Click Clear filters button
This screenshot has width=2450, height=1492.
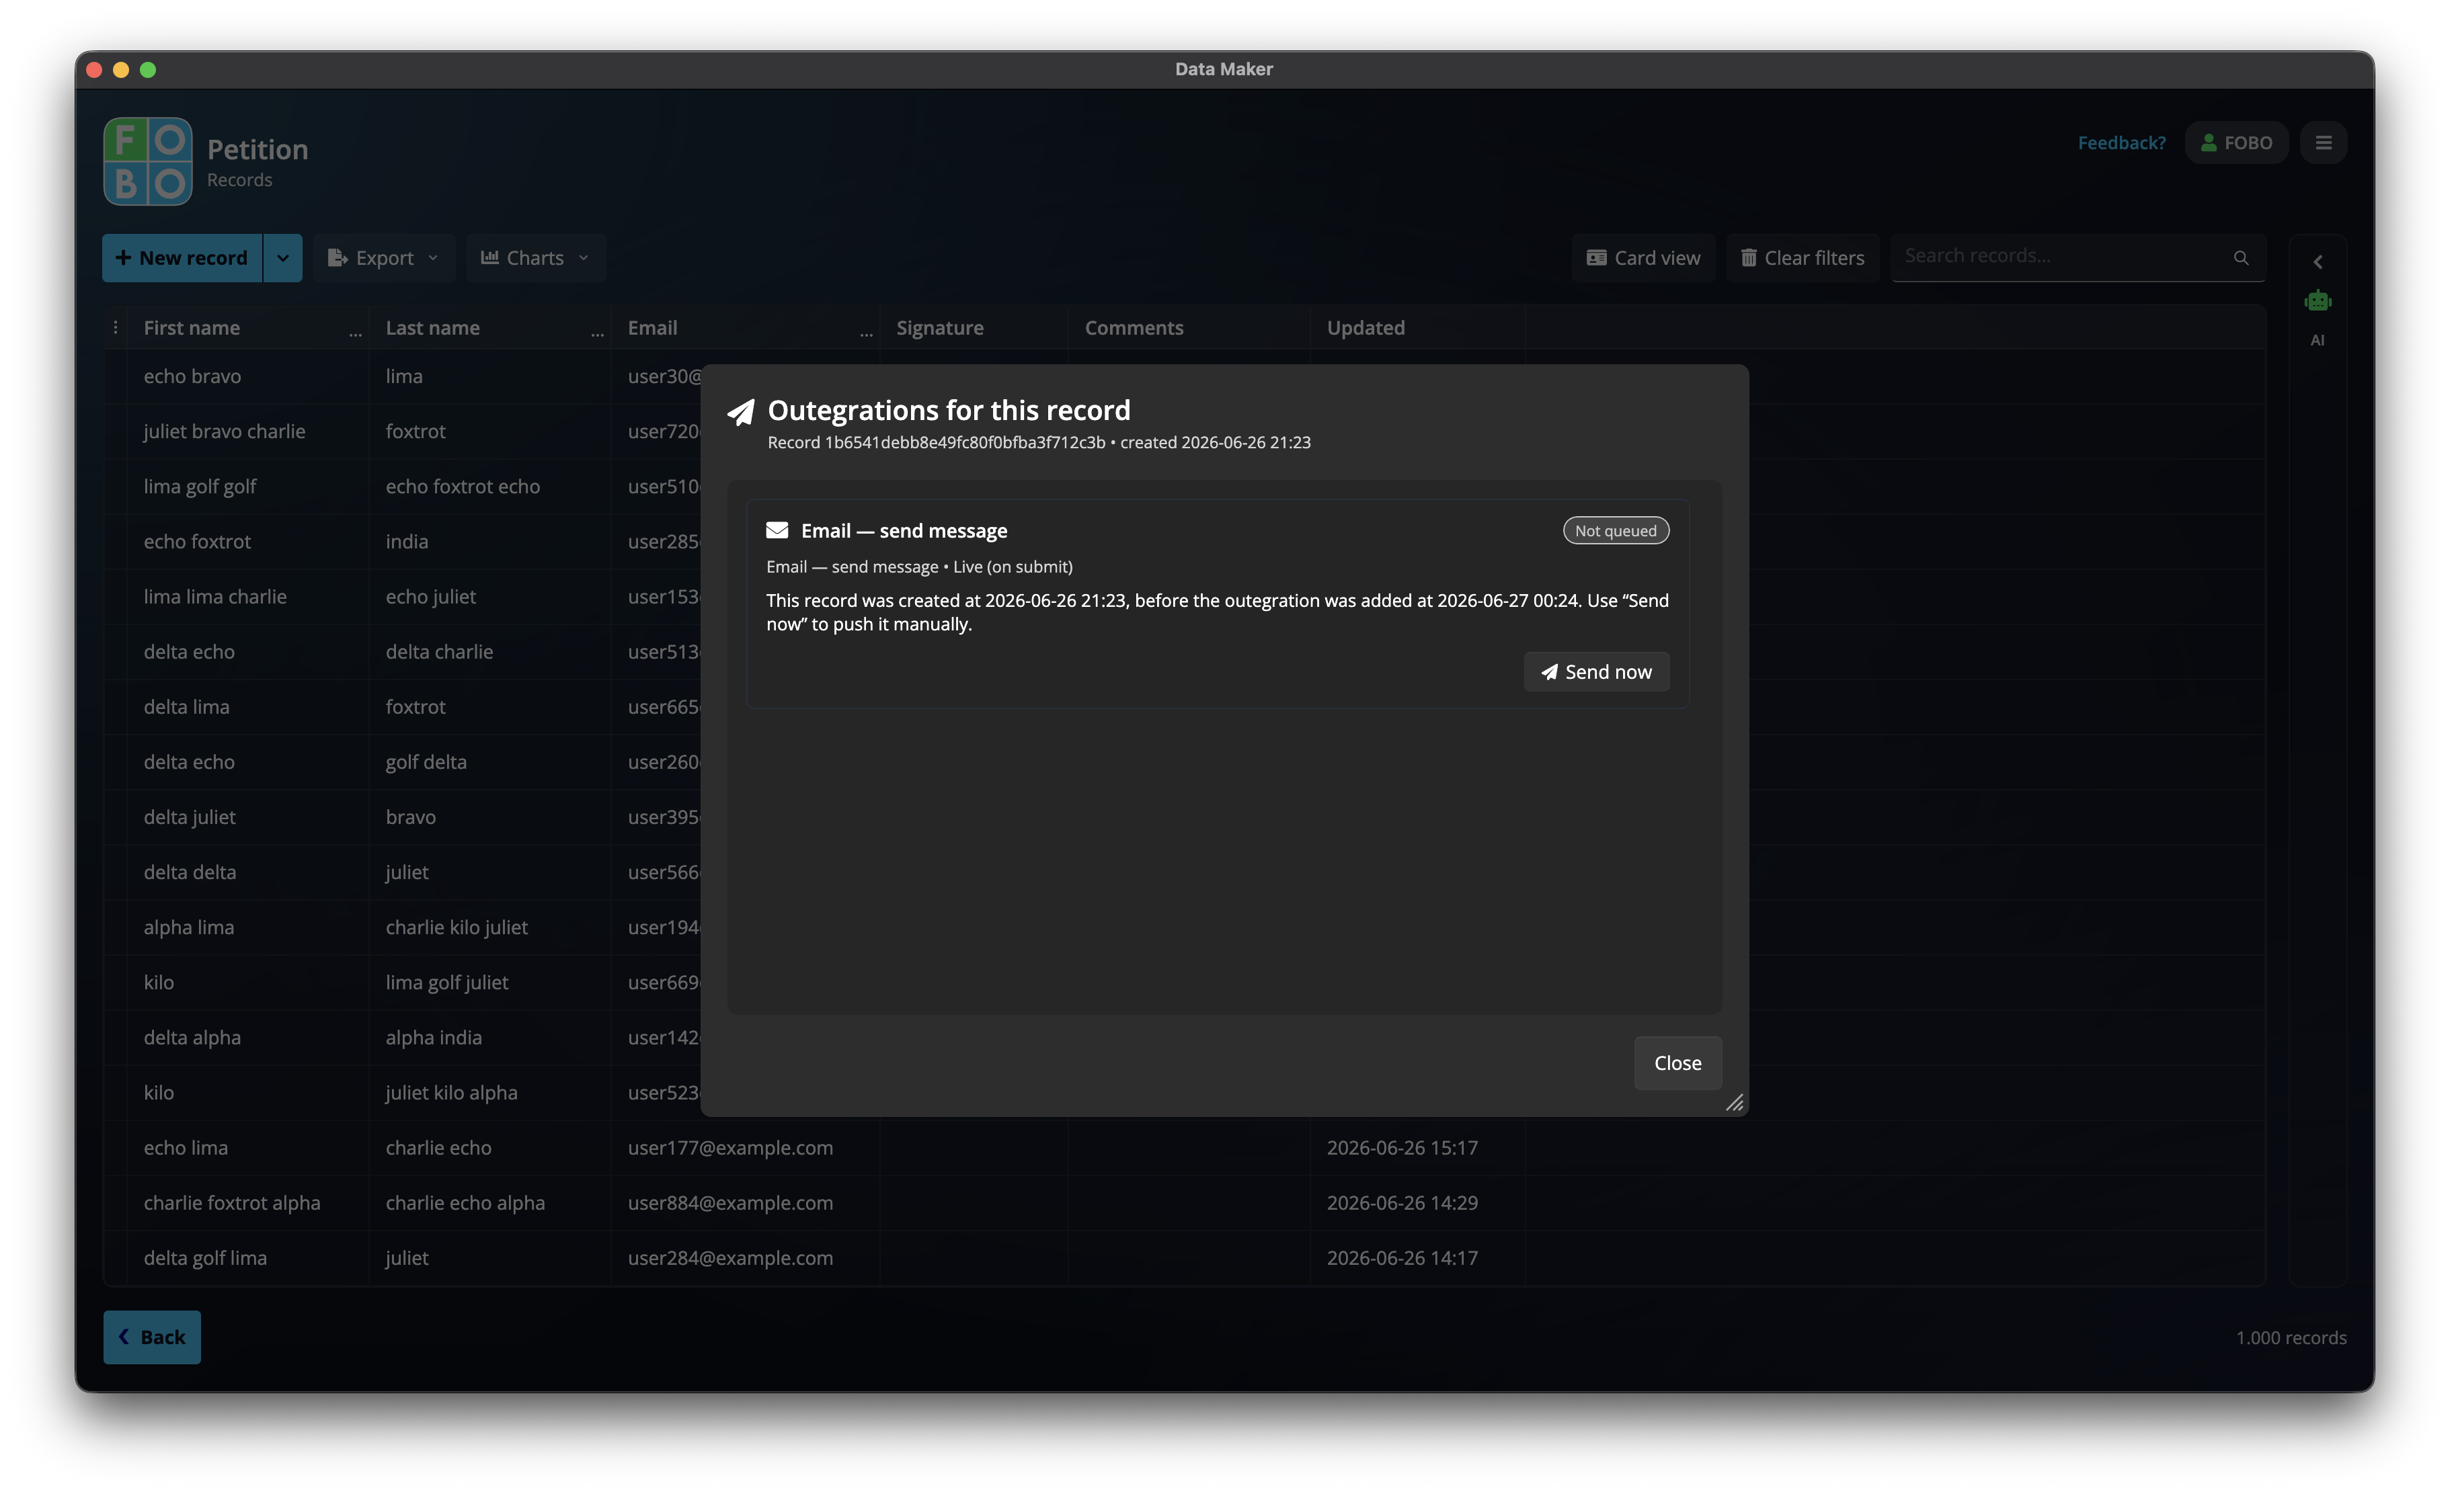click(x=1802, y=259)
